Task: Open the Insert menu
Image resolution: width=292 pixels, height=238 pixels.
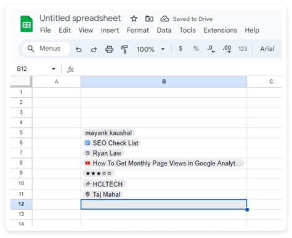Action: pyautogui.click(x=110, y=30)
